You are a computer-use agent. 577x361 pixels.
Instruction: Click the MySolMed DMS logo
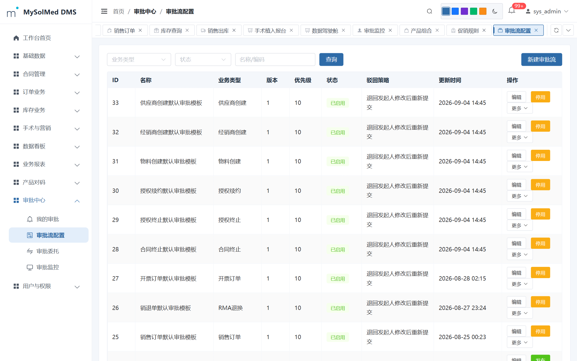42,12
